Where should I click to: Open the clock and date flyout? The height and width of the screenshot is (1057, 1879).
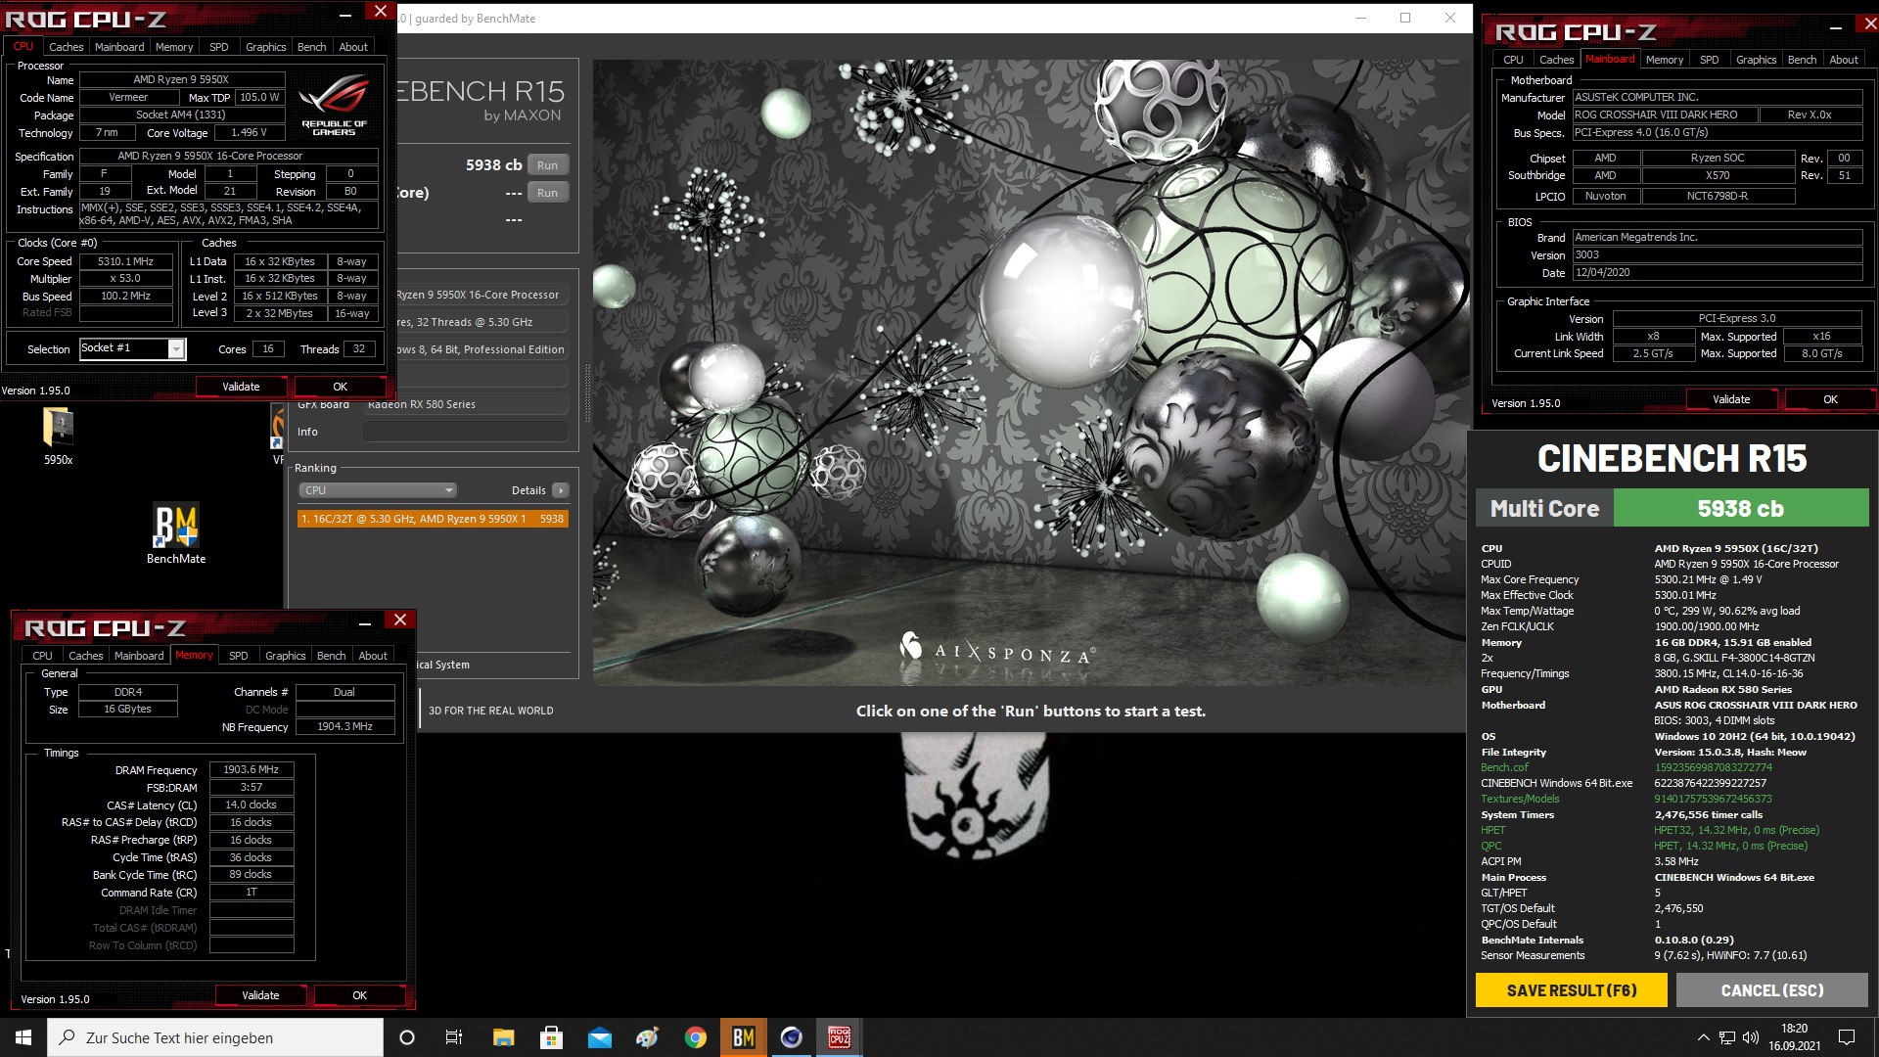[1794, 1037]
